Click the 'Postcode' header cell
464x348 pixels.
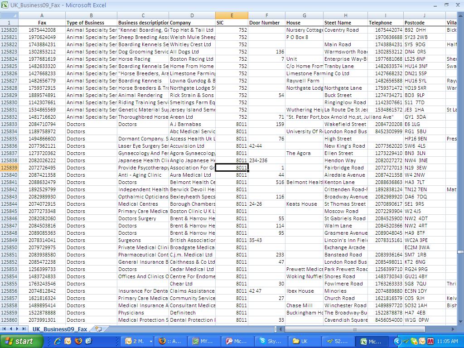pos(424,23)
